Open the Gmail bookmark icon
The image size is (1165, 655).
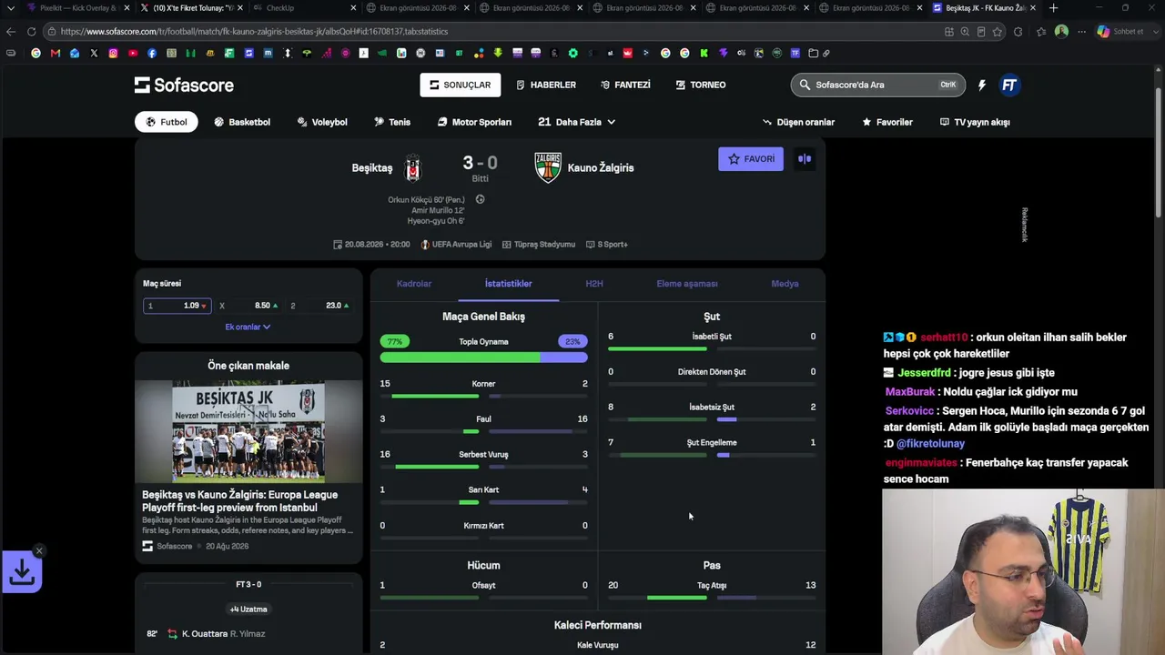pos(56,53)
